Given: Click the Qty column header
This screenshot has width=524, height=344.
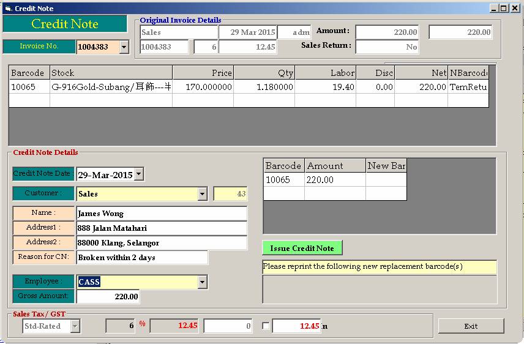Looking at the screenshot, I should point(264,73).
